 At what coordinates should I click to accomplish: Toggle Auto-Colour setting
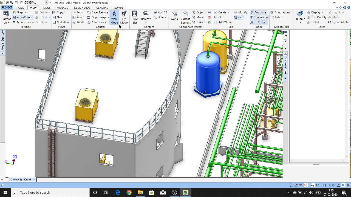tap(22, 17)
